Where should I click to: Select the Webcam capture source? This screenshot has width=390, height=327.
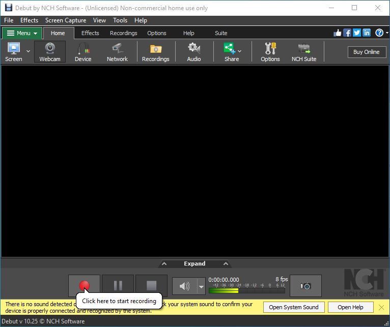point(50,52)
